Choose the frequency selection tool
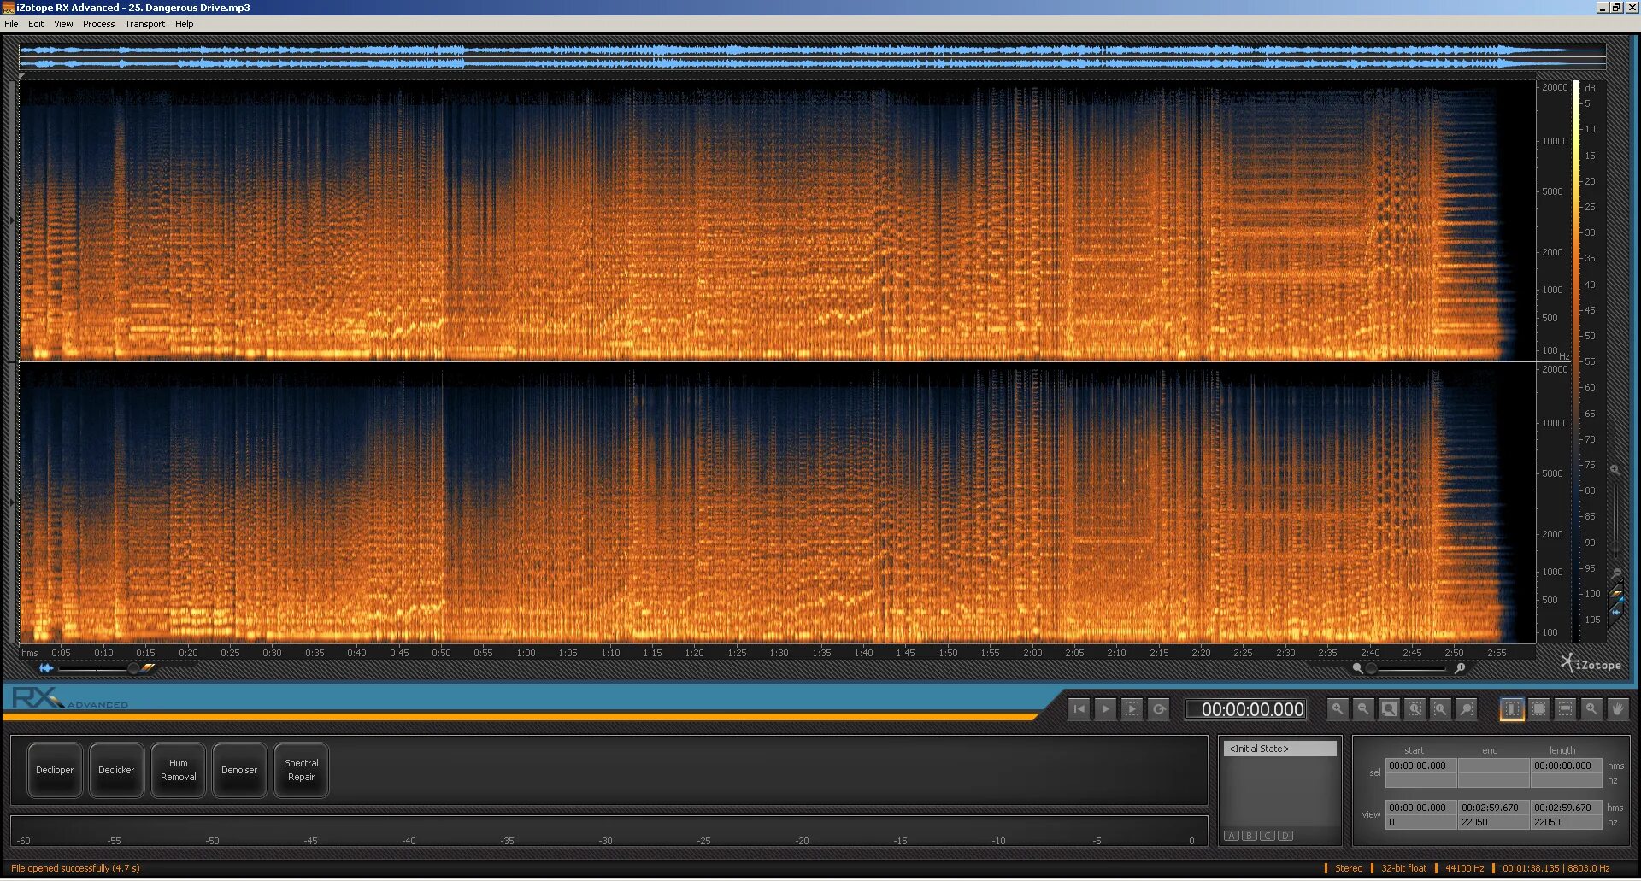Image resolution: width=1641 pixels, height=881 pixels. (x=1565, y=709)
